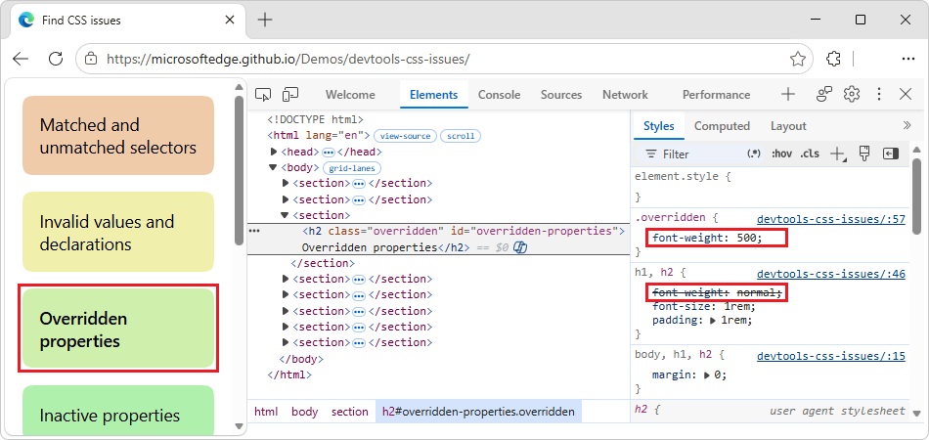Show more Styles pane tabs chevron
The height and width of the screenshot is (440, 929).
[907, 125]
